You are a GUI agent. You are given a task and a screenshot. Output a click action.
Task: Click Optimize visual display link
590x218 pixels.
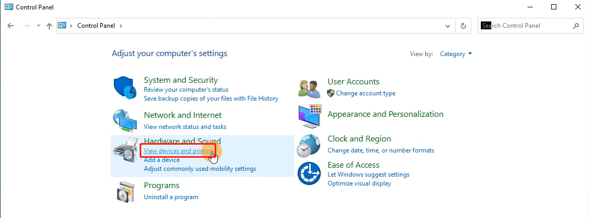click(x=360, y=183)
